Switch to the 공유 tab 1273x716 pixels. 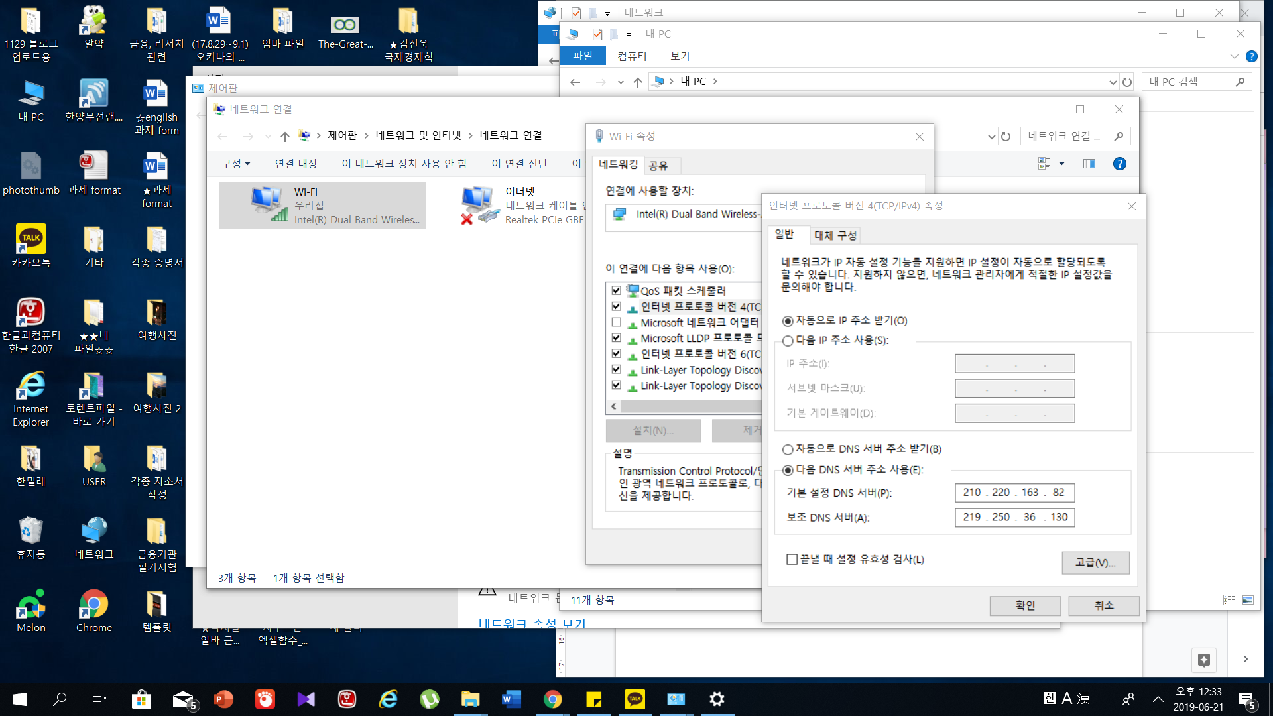pos(658,166)
